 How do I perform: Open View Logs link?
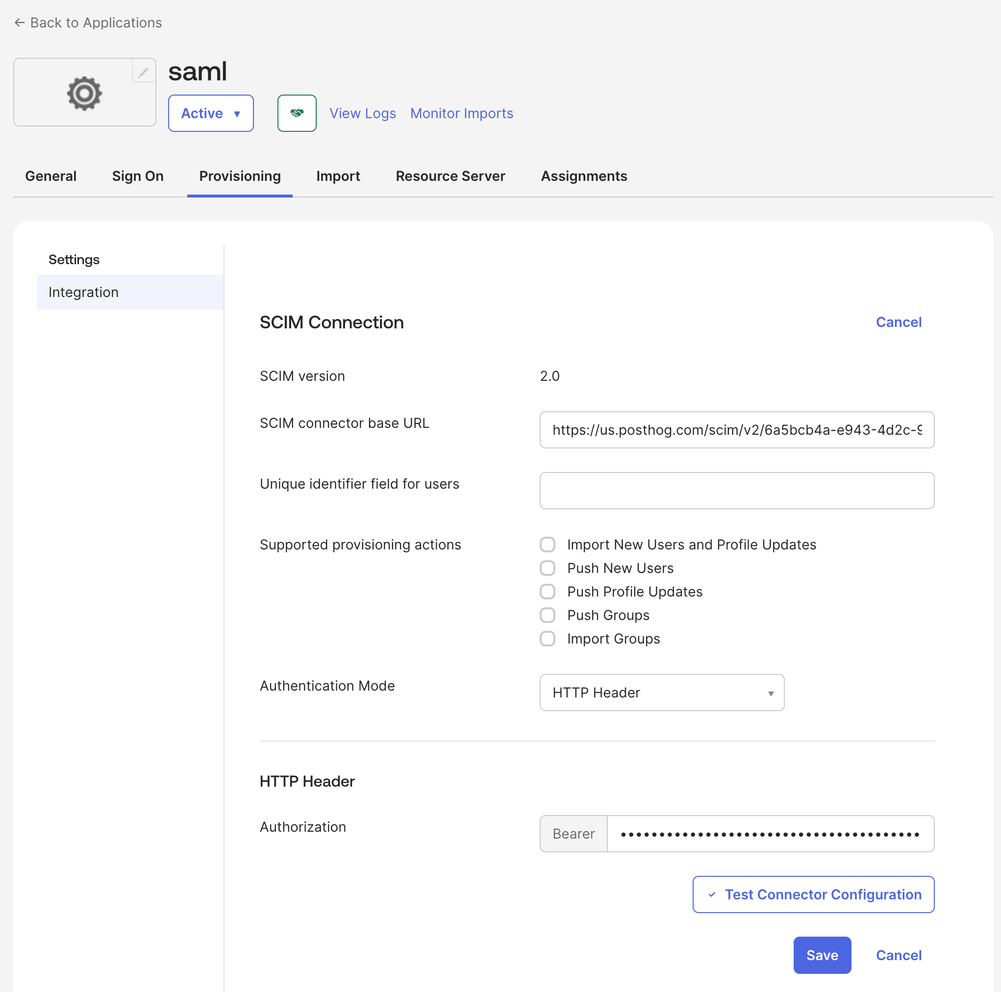363,113
